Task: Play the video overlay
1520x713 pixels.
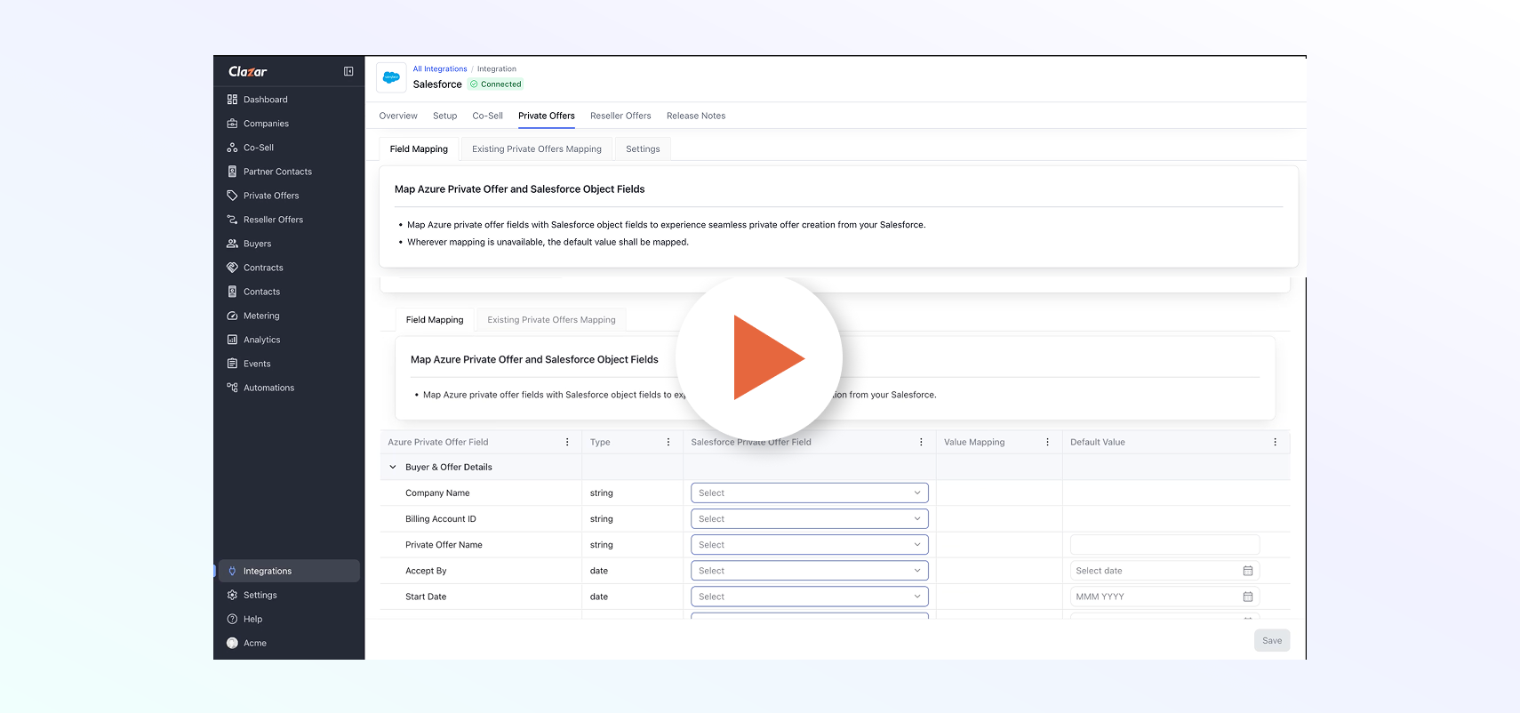Action: [x=759, y=358]
